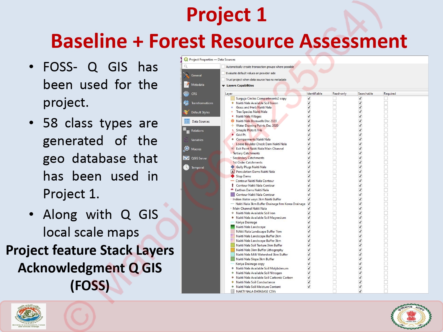Switch to the Variables tab
The height and width of the screenshot is (332, 443).
click(x=197, y=140)
